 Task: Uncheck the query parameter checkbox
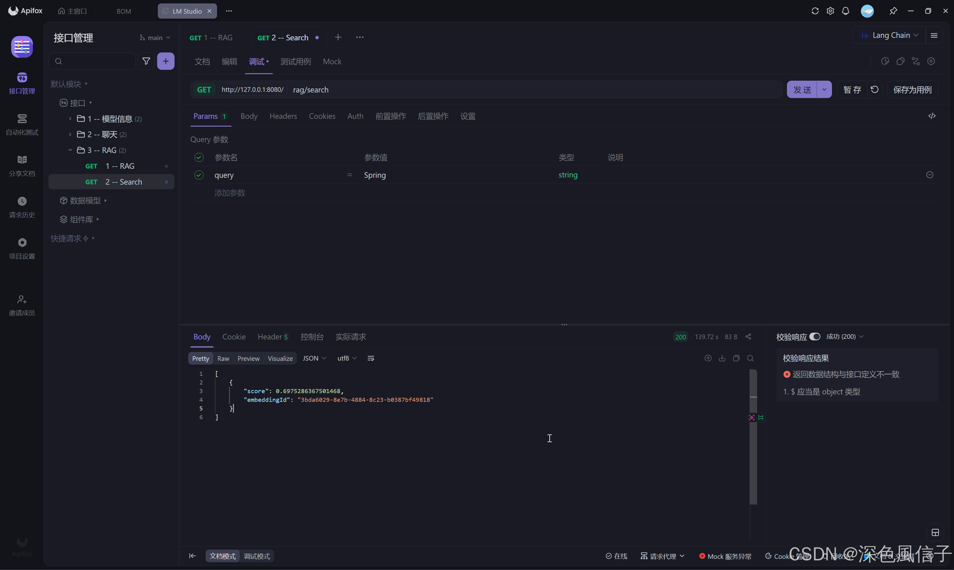(199, 175)
